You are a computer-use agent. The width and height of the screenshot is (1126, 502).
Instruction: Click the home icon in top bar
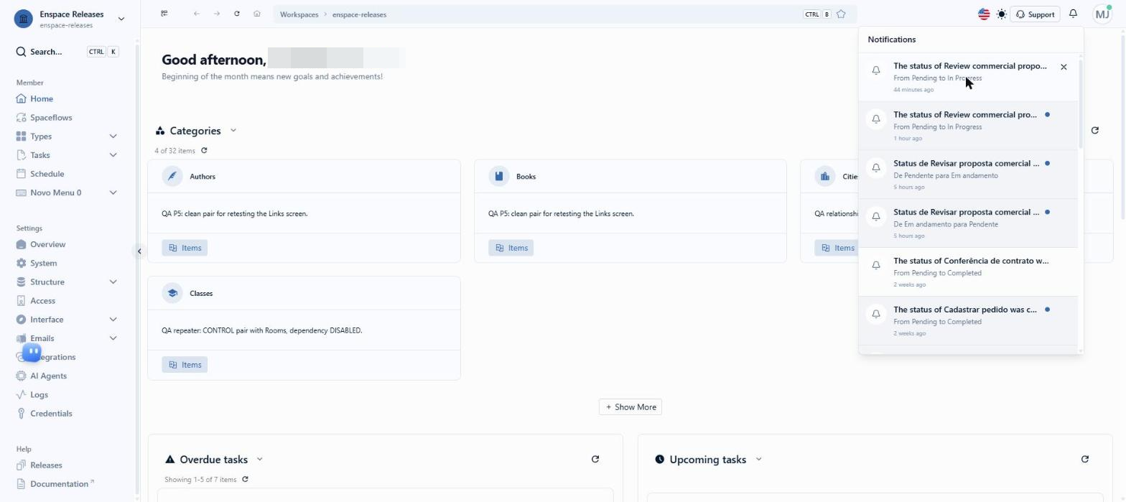point(256,14)
